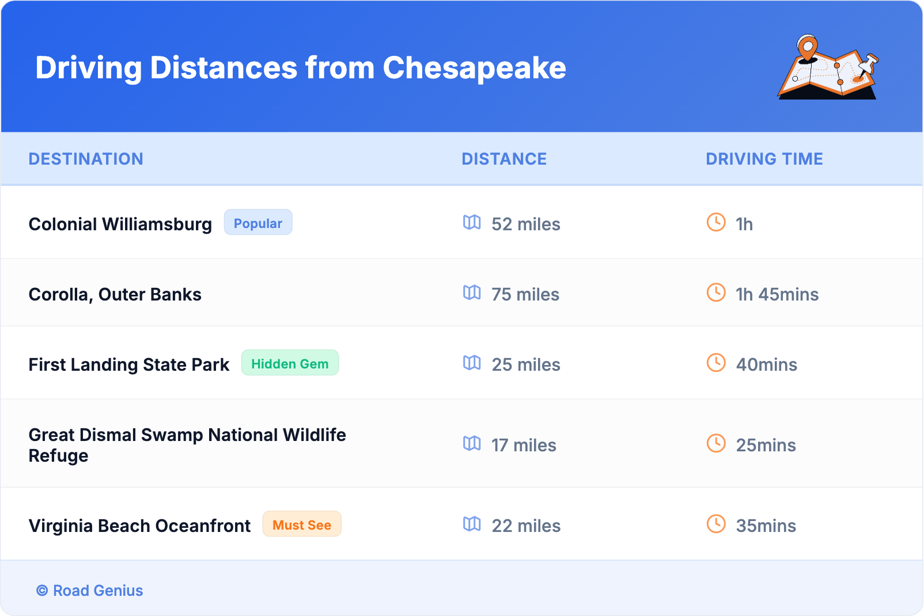Click the map icon beside 22 miles
Viewport: 924px width, 616px height.
click(x=472, y=524)
